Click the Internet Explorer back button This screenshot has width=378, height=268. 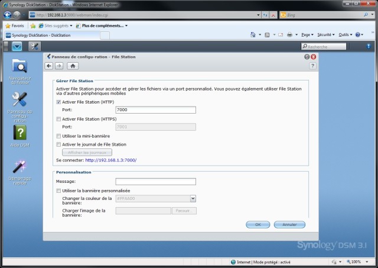tap(8, 15)
